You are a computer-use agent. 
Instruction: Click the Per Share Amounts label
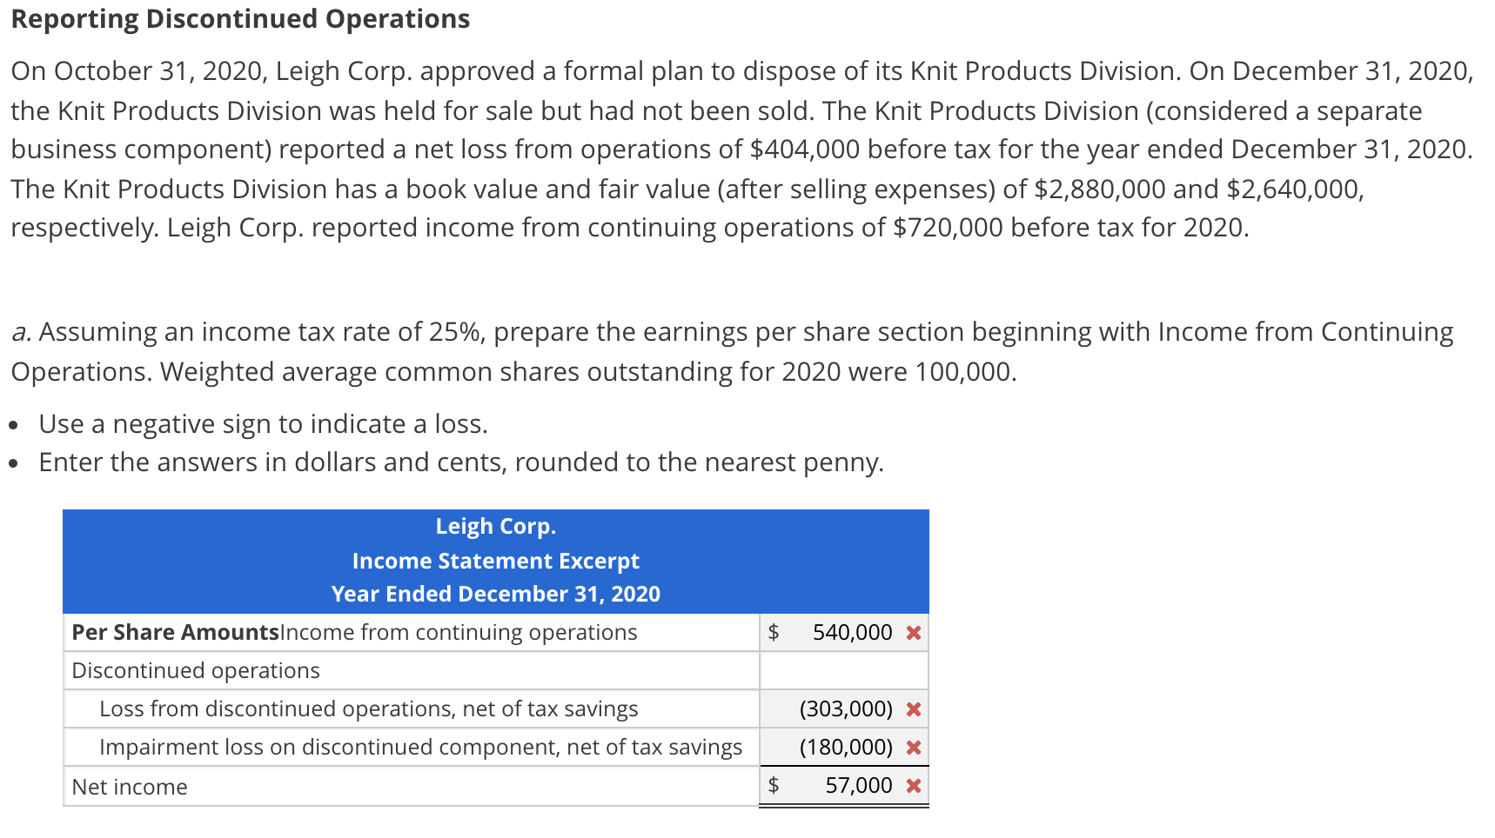(173, 632)
